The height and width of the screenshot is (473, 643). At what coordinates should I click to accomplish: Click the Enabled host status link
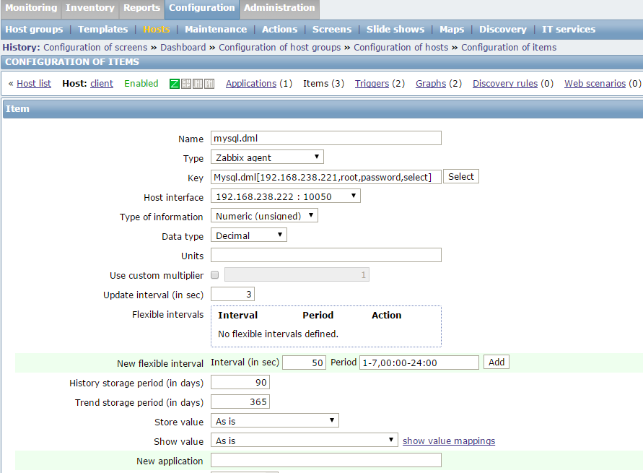pyautogui.click(x=141, y=84)
